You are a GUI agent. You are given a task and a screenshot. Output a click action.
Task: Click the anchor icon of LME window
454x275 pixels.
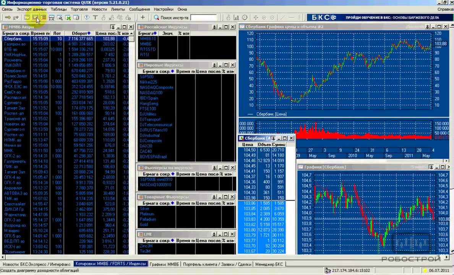pos(214,234)
